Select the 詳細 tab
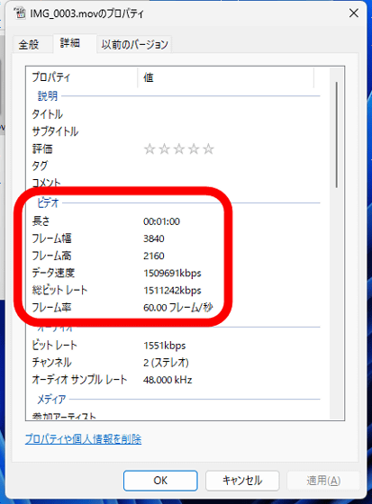 pyautogui.click(x=70, y=43)
